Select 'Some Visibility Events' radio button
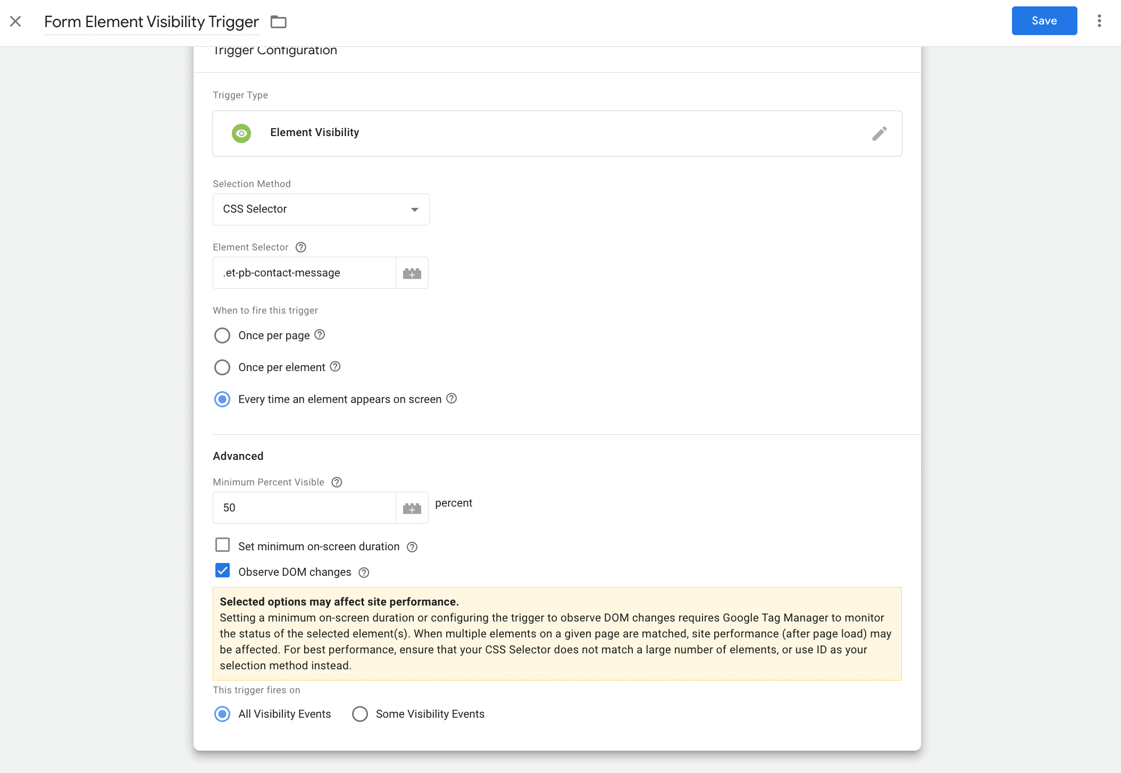 (359, 713)
